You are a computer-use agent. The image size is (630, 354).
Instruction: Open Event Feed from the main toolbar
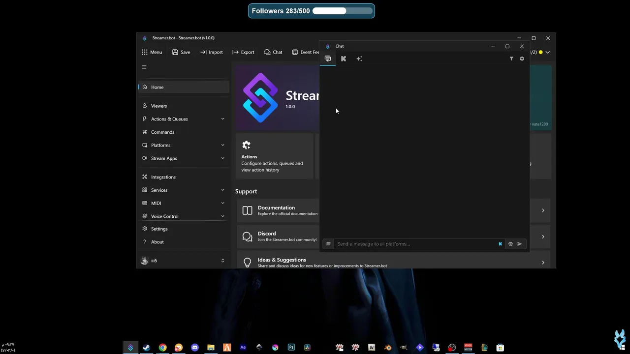click(x=306, y=52)
